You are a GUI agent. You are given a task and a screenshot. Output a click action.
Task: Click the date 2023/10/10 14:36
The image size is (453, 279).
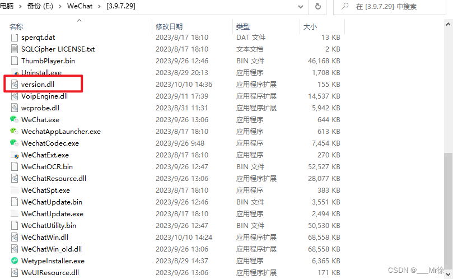pos(184,85)
